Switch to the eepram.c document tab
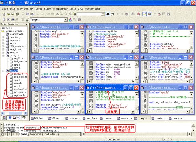196x142 pixels. click(x=73, y=118)
